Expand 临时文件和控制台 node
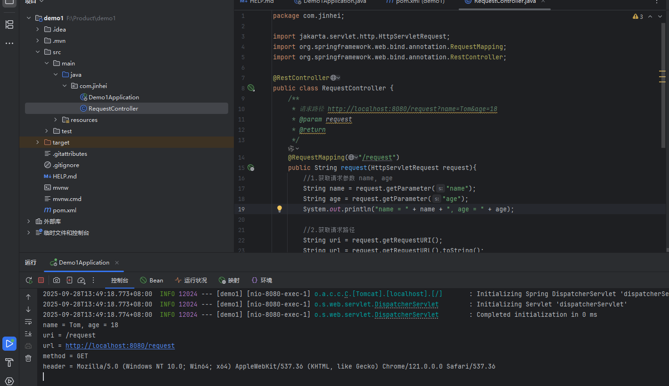This screenshot has height=386, width=669. [x=29, y=233]
